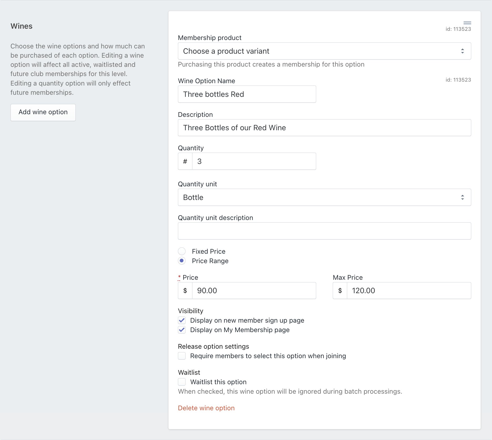The width and height of the screenshot is (492, 440).
Task: Click the $ prefix of Price field
Action: pyautogui.click(x=185, y=291)
